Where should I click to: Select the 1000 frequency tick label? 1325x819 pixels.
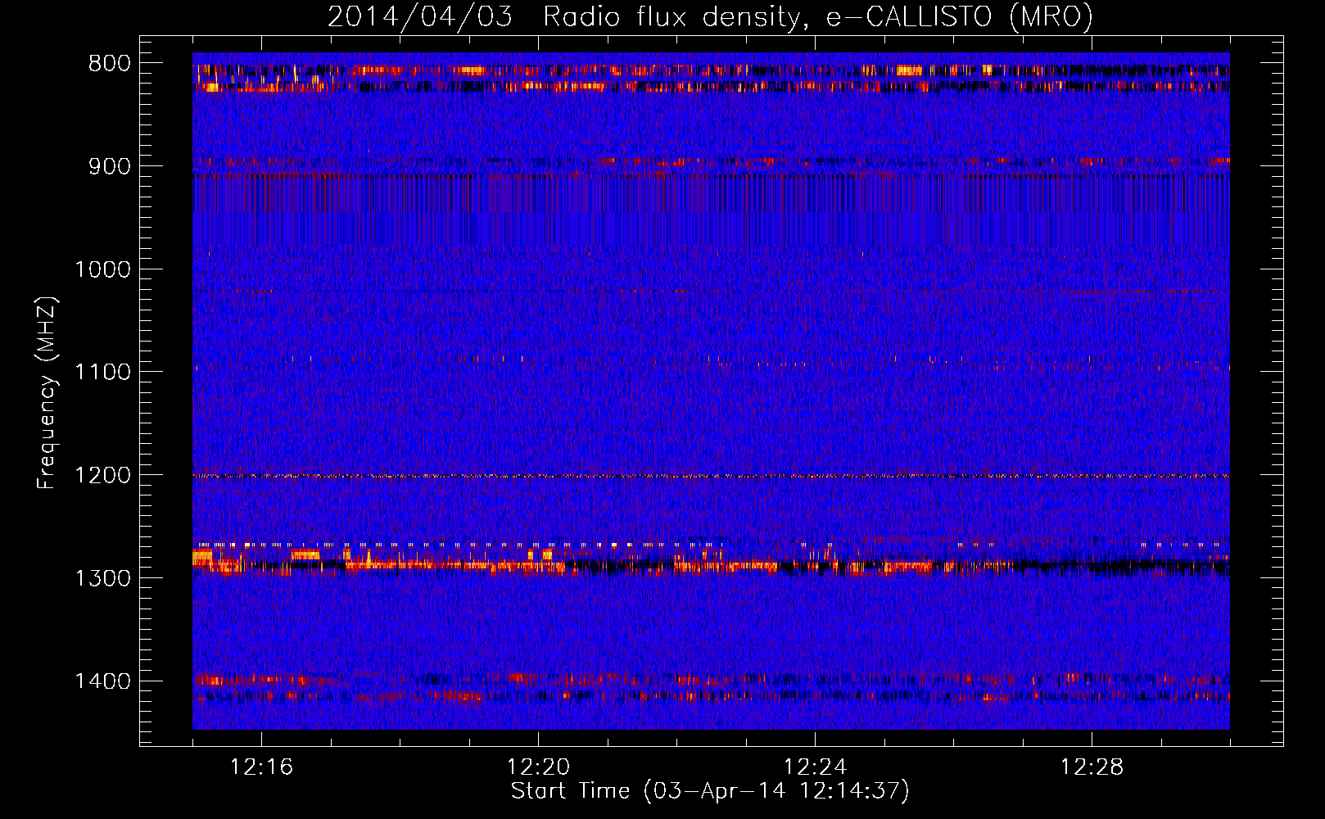tap(102, 269)
